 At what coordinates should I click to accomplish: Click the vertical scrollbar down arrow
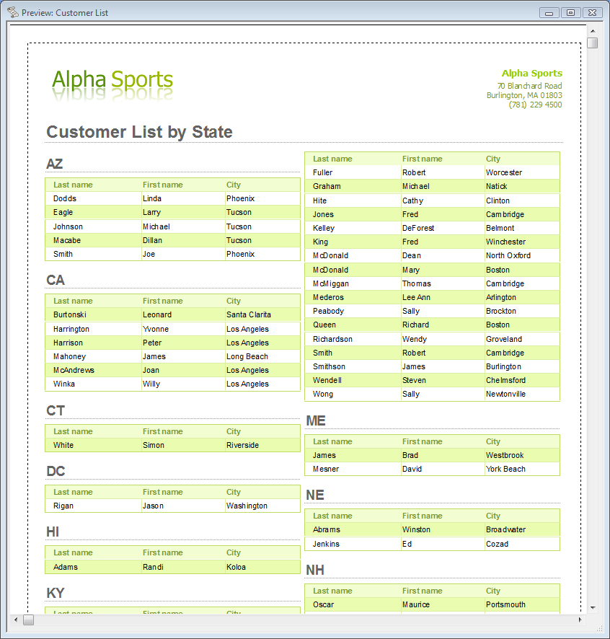coord(593,607)
